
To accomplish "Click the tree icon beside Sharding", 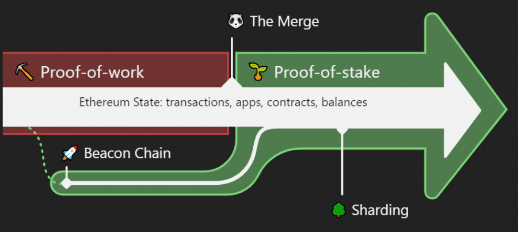I will click(338, 210).
